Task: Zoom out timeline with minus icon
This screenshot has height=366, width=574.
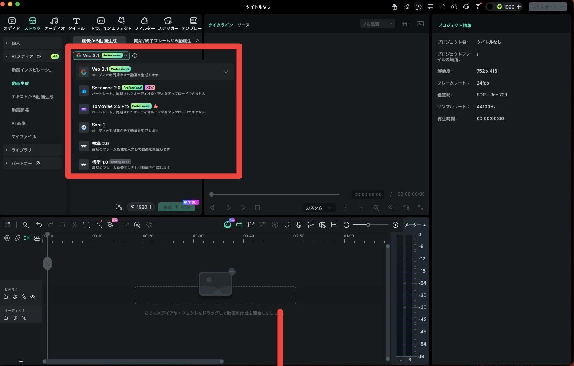Action: pos(346,225)
